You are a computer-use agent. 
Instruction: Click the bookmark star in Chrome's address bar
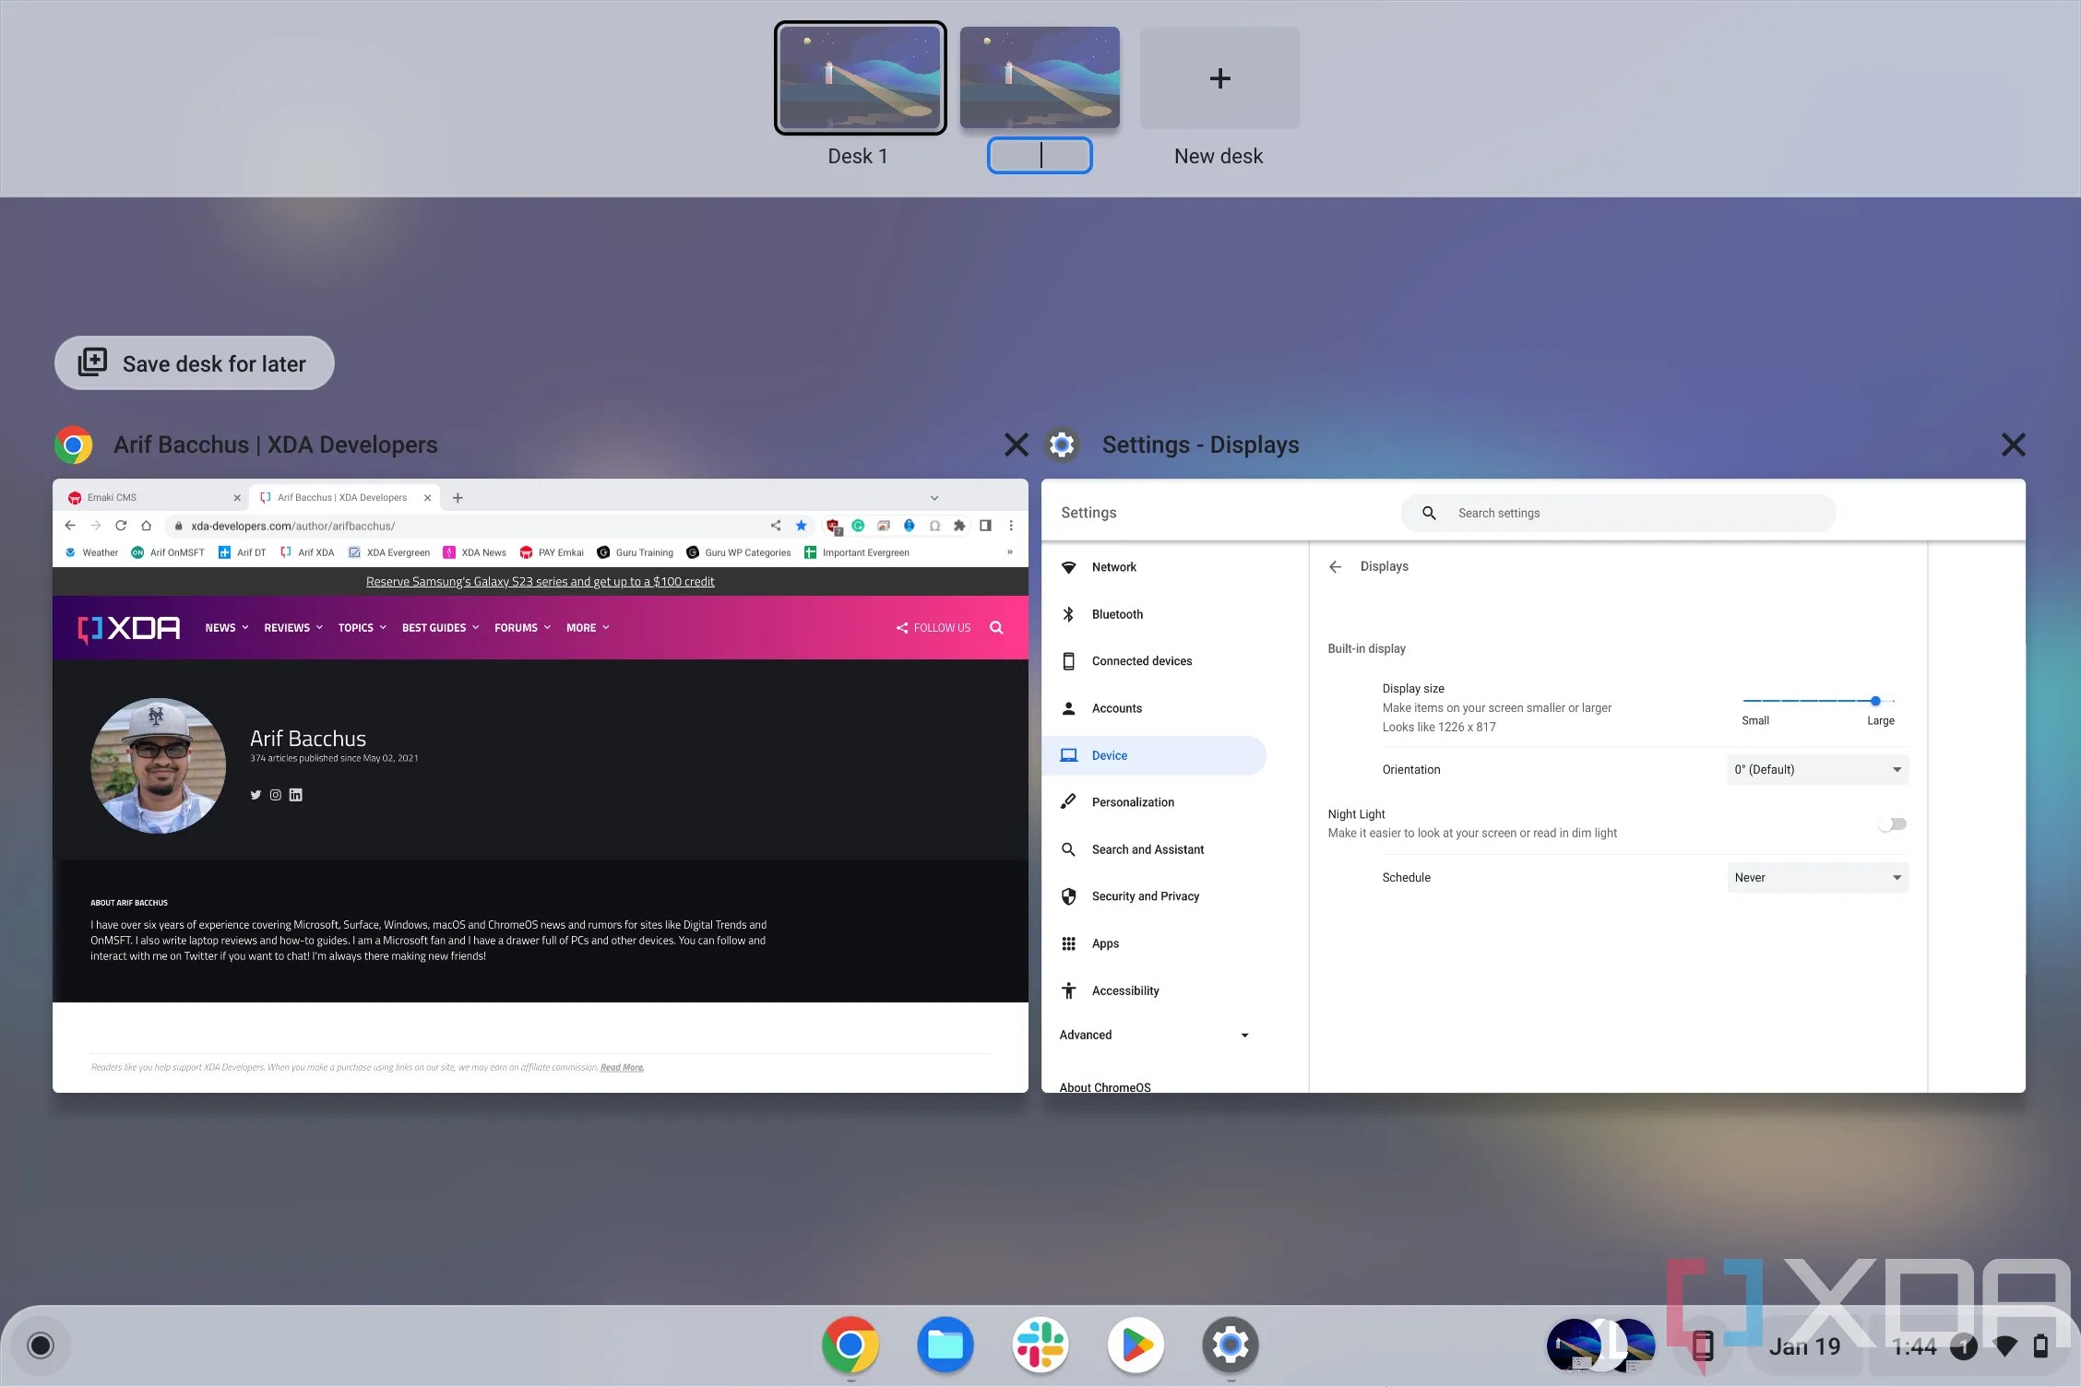coord(801,526)
